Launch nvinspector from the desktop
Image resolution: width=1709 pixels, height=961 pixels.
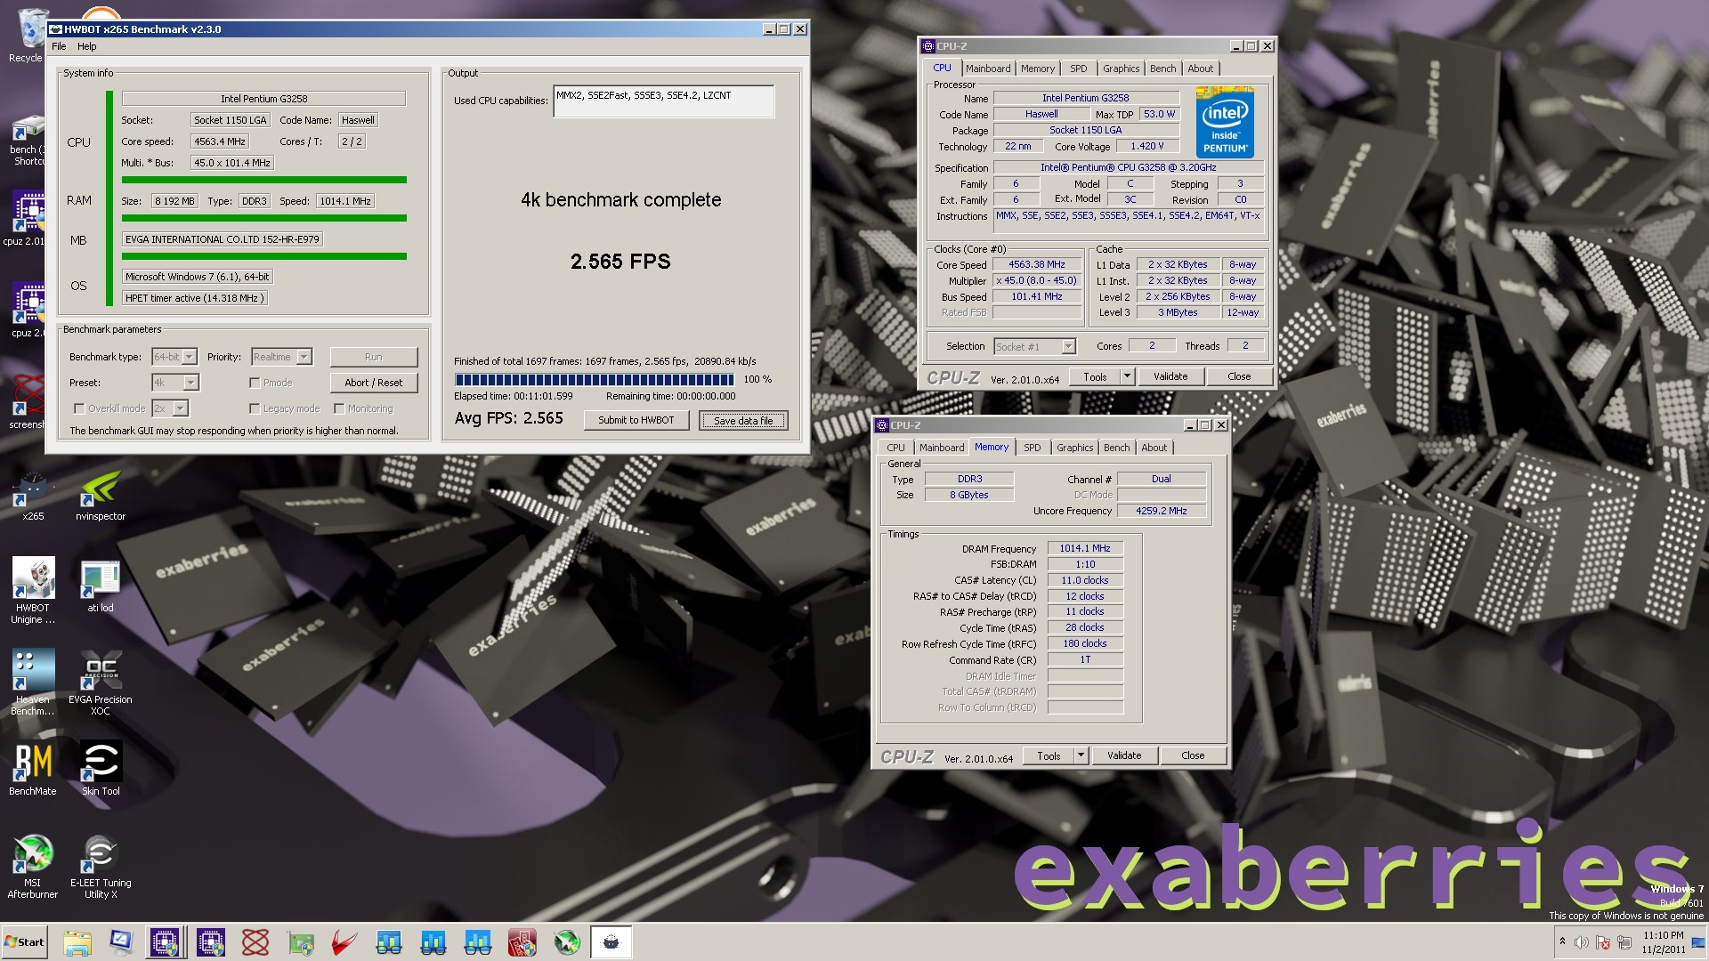coord(101,497)
